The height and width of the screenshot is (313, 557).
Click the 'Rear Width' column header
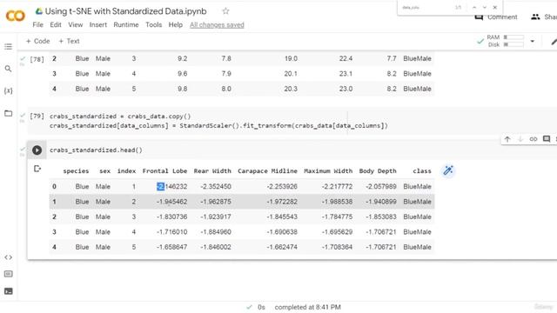(212, 171)
